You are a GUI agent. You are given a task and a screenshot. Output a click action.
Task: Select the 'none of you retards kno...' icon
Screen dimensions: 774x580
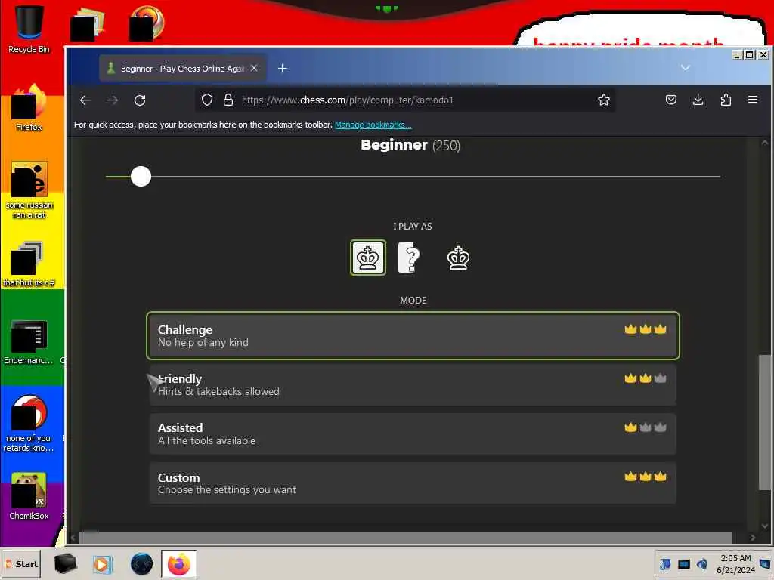click(29, 423)
